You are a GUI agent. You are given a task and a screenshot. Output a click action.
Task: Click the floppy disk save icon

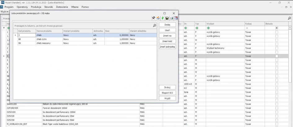tap(167, 18)
